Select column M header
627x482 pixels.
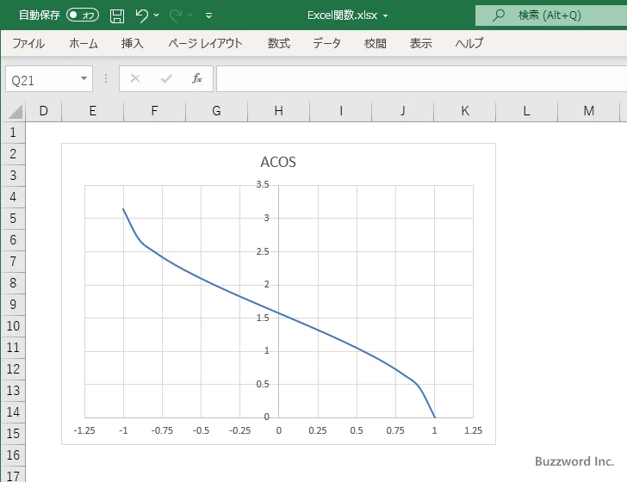[588, 111]
